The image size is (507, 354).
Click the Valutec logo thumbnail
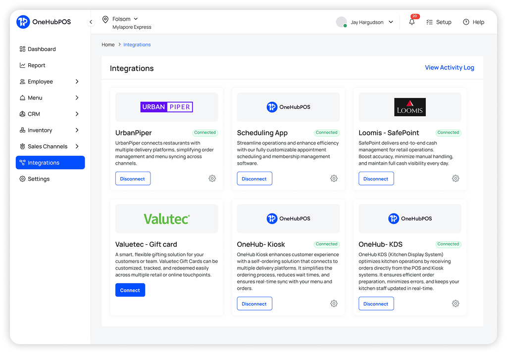pos(166,219)
